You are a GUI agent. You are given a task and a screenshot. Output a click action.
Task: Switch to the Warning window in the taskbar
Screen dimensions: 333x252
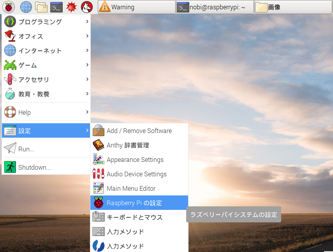pos(137,7)
